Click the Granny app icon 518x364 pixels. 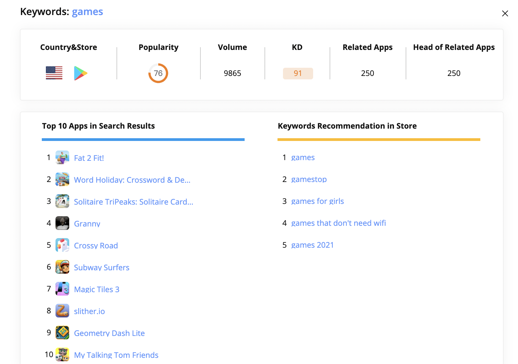click(x=62, y=223)
